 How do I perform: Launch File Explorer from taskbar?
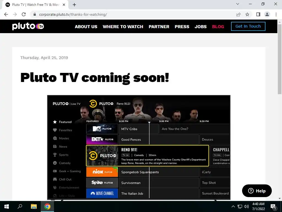(x=34, y=206)
